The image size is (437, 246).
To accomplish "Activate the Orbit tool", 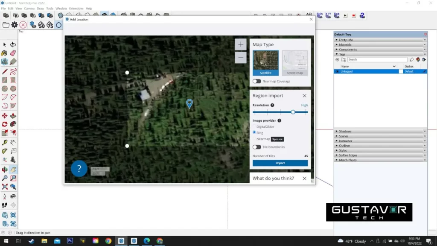I will 6,169.
